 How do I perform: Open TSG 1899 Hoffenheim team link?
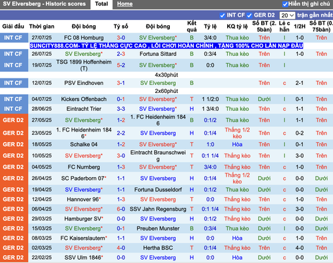pos(84,65)
